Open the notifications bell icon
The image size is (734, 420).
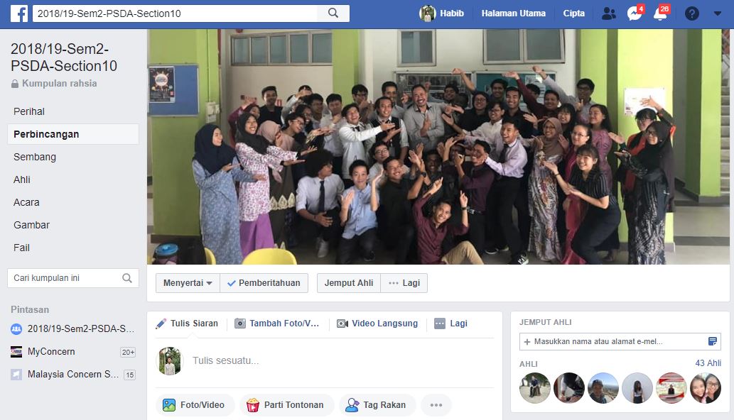(660, 13)
